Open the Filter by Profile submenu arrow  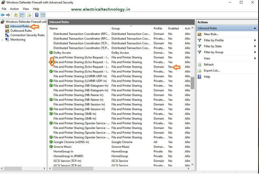(255, 40)
